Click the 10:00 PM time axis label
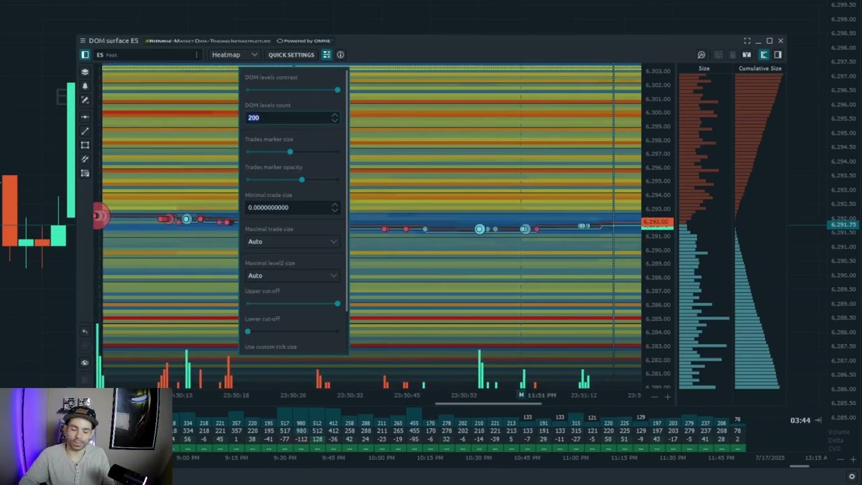This screenshot has width=862, height=485. click(382, 458)
